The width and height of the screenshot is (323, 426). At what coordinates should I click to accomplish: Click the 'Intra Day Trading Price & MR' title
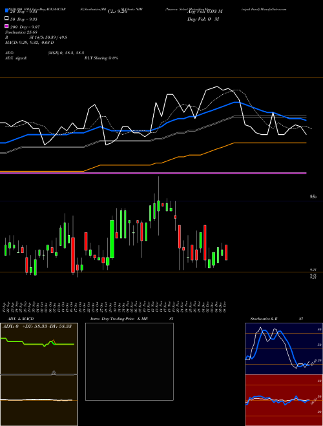coord(119,319)
